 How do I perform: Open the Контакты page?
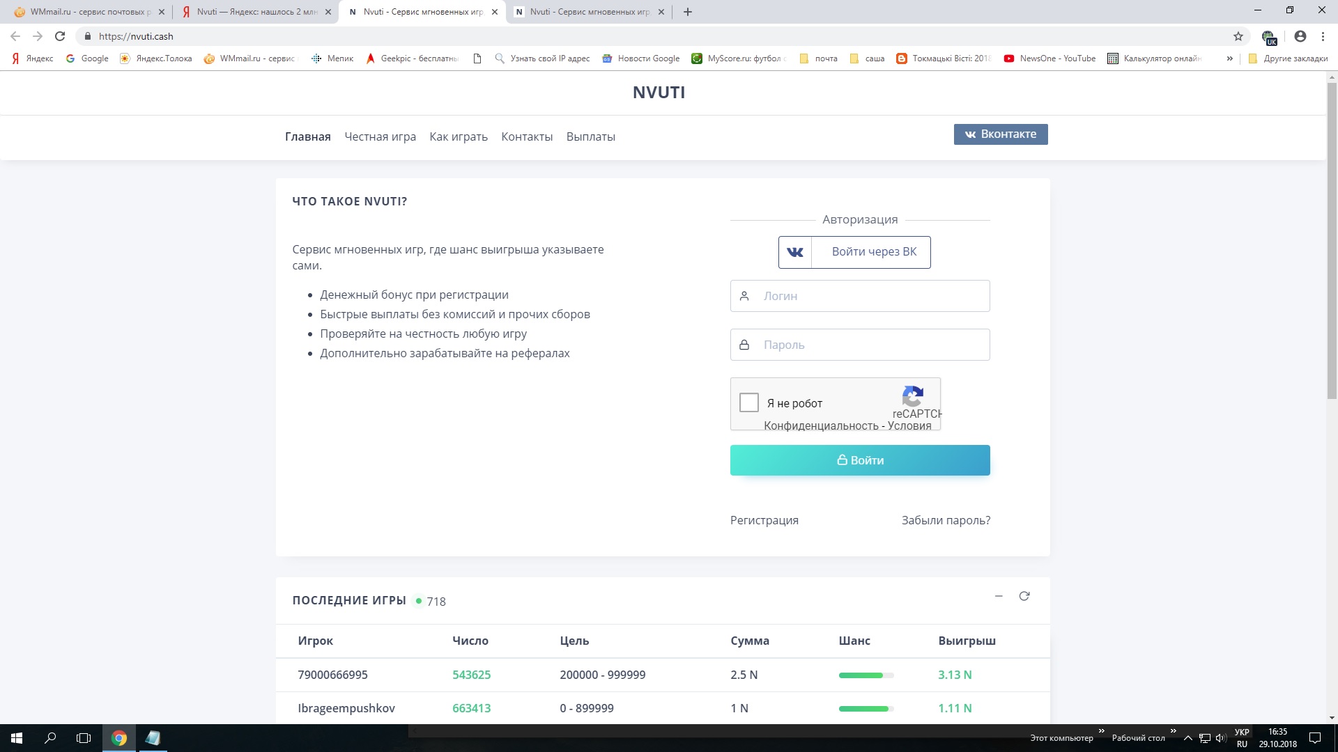[527, 136]
